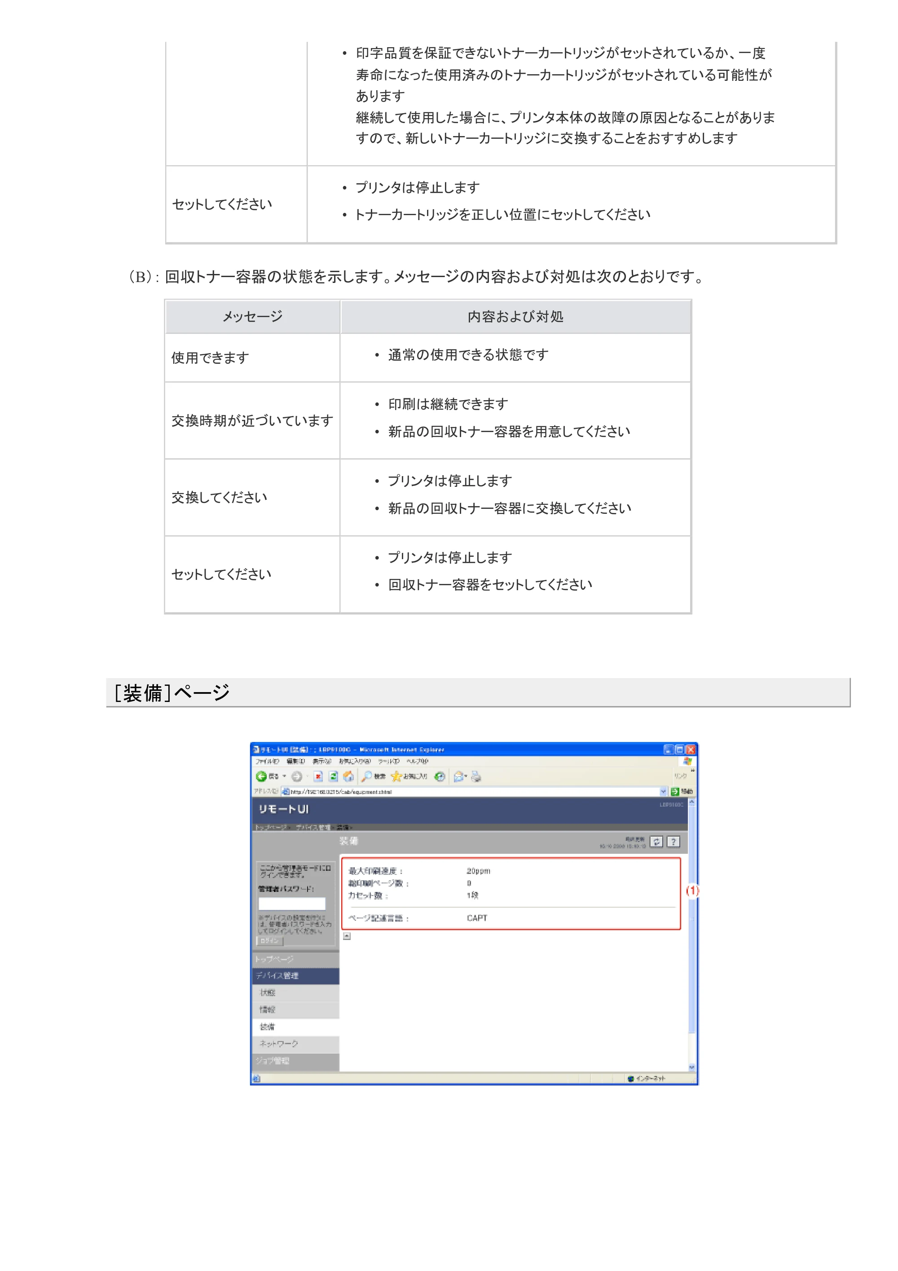This screenshot has height=1271, width=898.
Task: Click the IE Home icon
Action: coord(348,777)
